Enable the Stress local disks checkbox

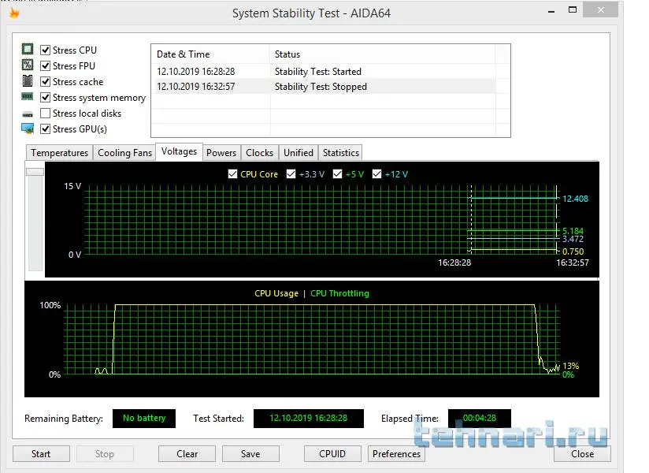point(45,113)
